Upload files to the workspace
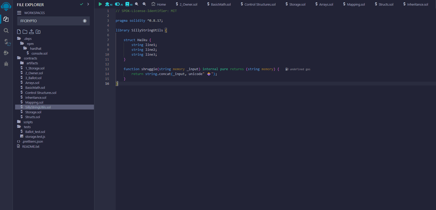Screen dimensions: 436x210 click(x=31, y=32)
